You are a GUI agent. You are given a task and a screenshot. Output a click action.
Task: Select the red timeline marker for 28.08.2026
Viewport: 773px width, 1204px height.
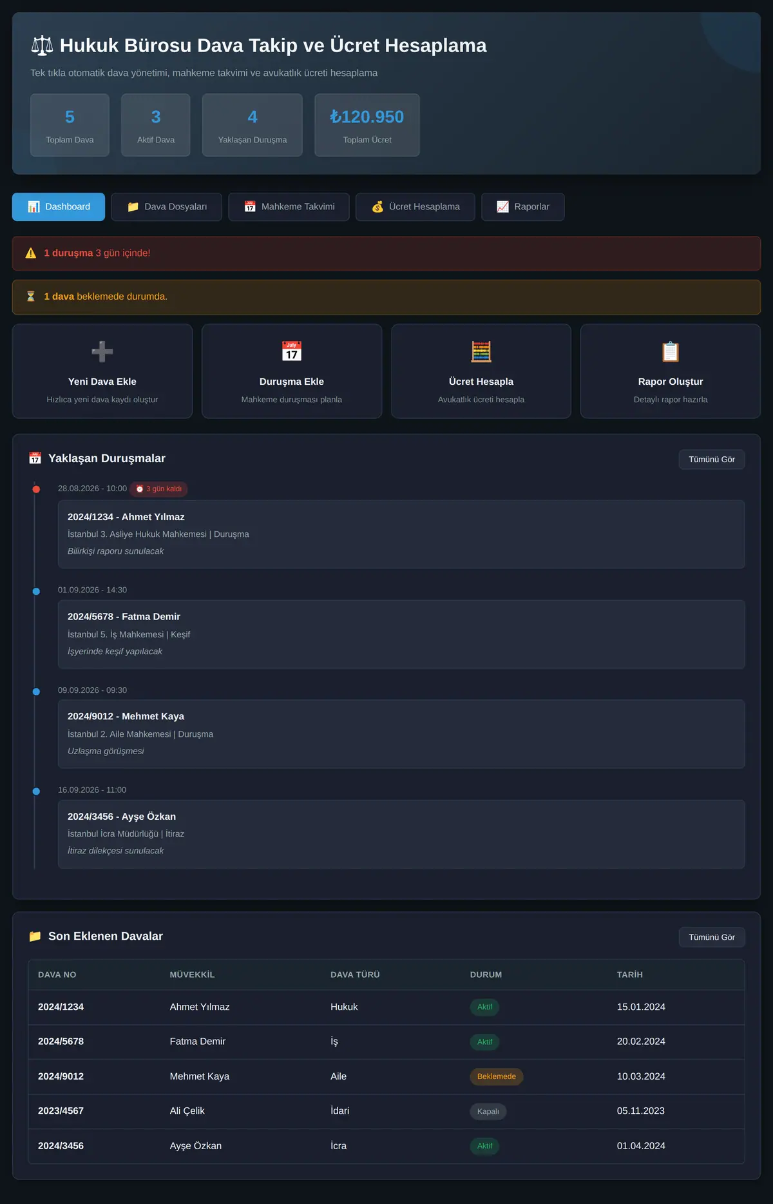point(36,489)
